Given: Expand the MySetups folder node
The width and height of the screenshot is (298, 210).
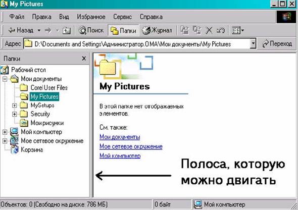Looking at the screenshot, I should pos(15,106).
